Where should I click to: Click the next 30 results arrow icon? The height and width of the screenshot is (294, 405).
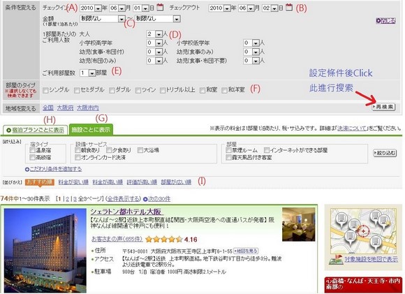tap(145, 199)
